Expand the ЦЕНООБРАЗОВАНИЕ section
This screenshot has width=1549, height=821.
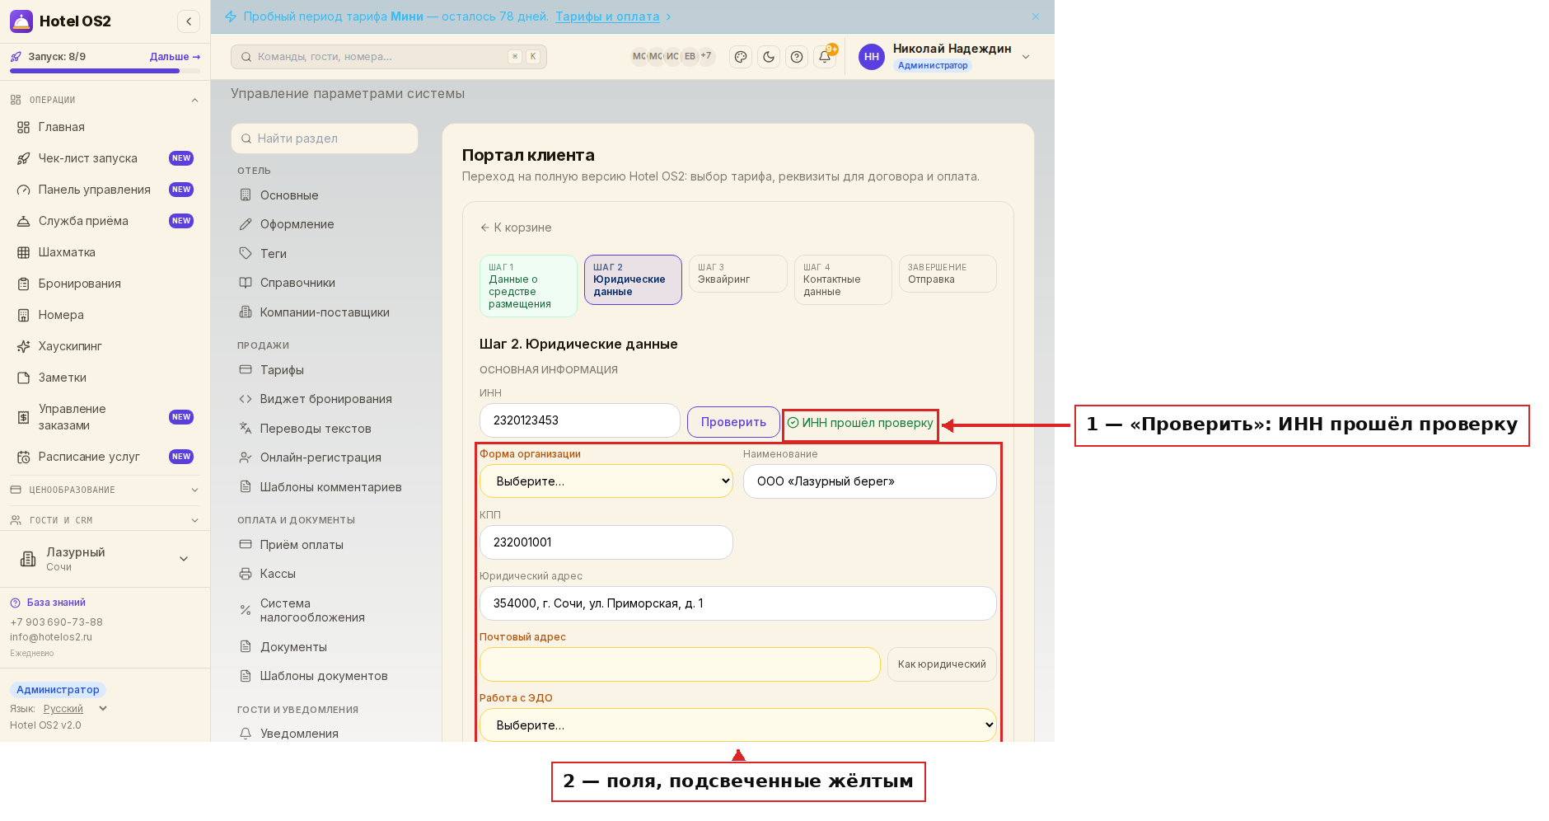coord(105,490)
